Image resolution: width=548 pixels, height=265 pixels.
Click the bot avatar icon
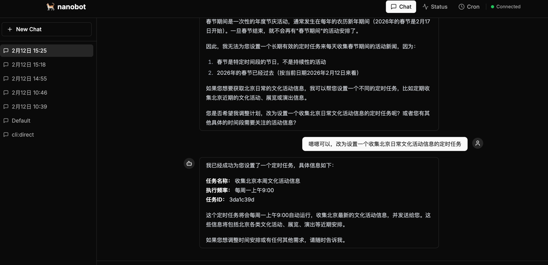click(189, 163)
